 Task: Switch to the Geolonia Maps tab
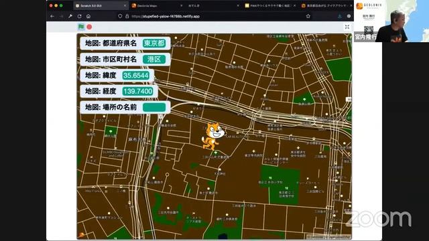click(156, 5)
